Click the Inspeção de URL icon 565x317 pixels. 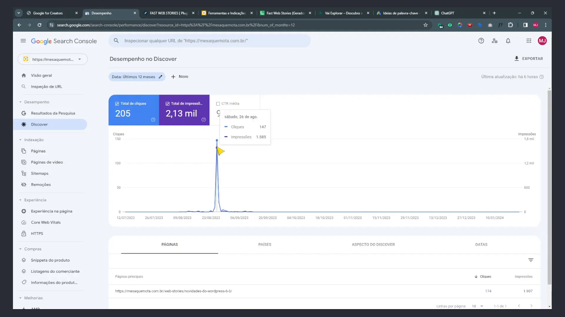[24, 86]
